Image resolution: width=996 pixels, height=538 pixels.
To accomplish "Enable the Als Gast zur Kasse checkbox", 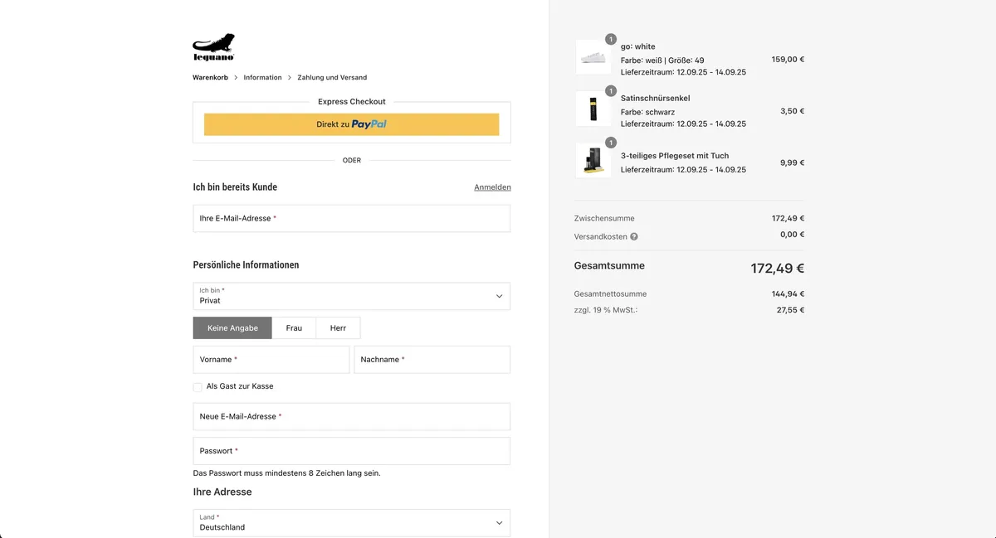I will pos(198,386).
